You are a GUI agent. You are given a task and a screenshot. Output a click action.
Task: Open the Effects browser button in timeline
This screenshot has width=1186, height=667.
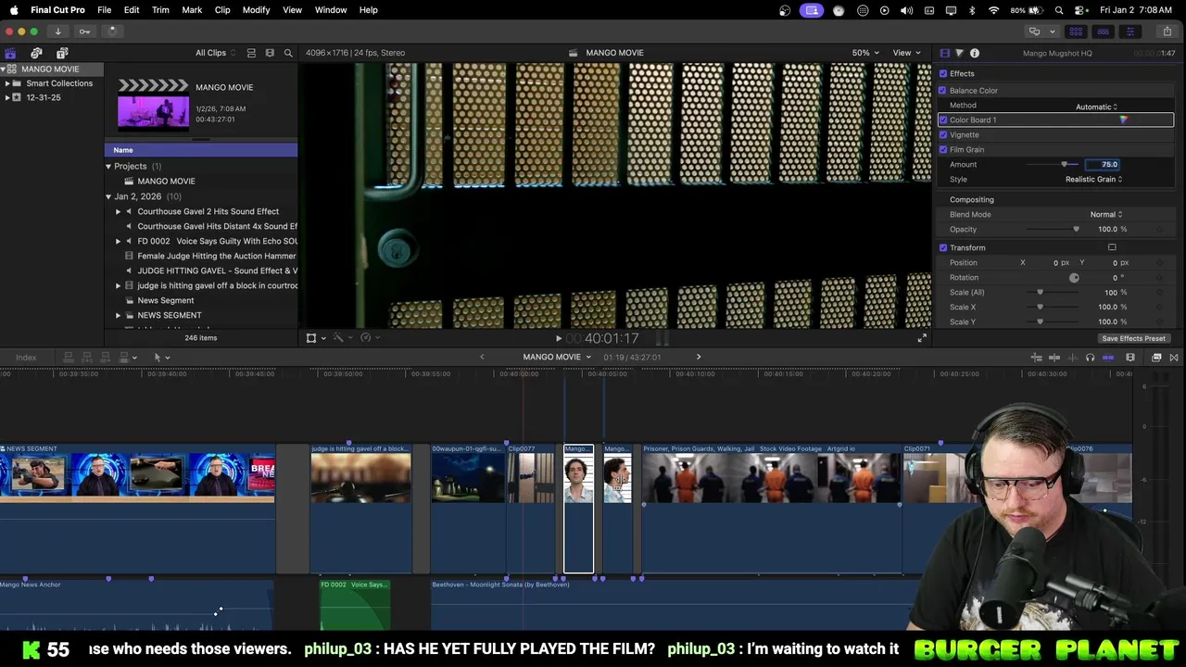pyautogui.click(x=1156, y=358)
